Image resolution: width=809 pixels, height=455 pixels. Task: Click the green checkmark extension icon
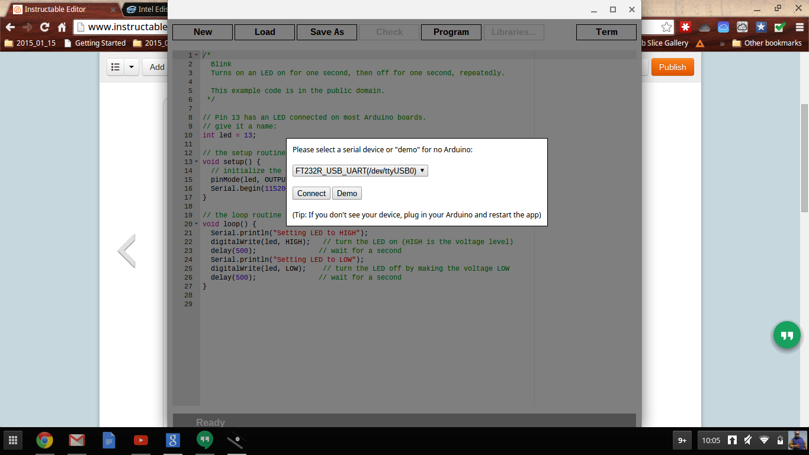[x=779, y=27]
